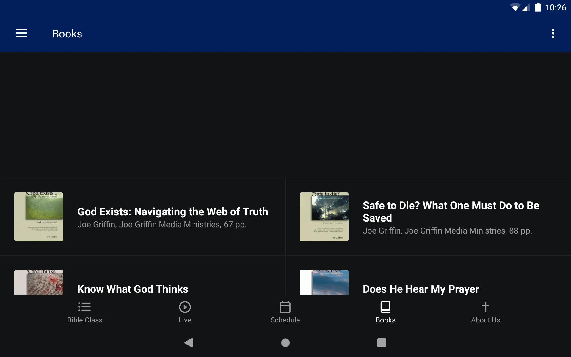Expand the hamburger side menu
This screenshot has width=571, height=357.
(21, 33)
